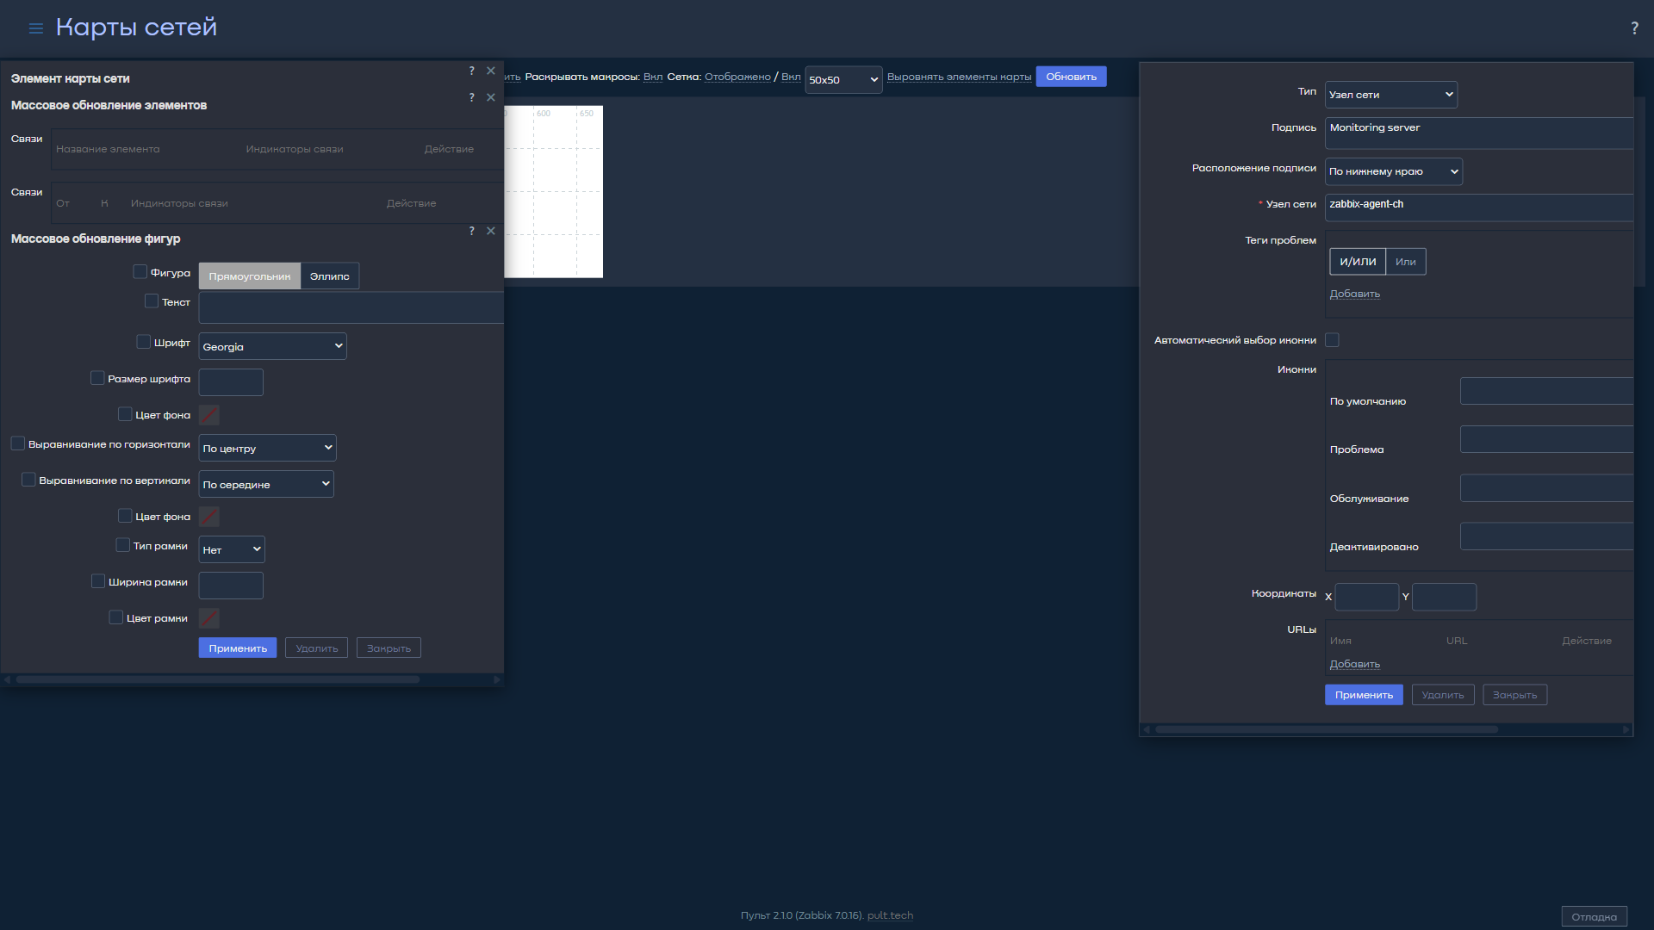Toggle grid alignment Вкл link
The height and width of the screenshot is (930, 1654).
791,77
